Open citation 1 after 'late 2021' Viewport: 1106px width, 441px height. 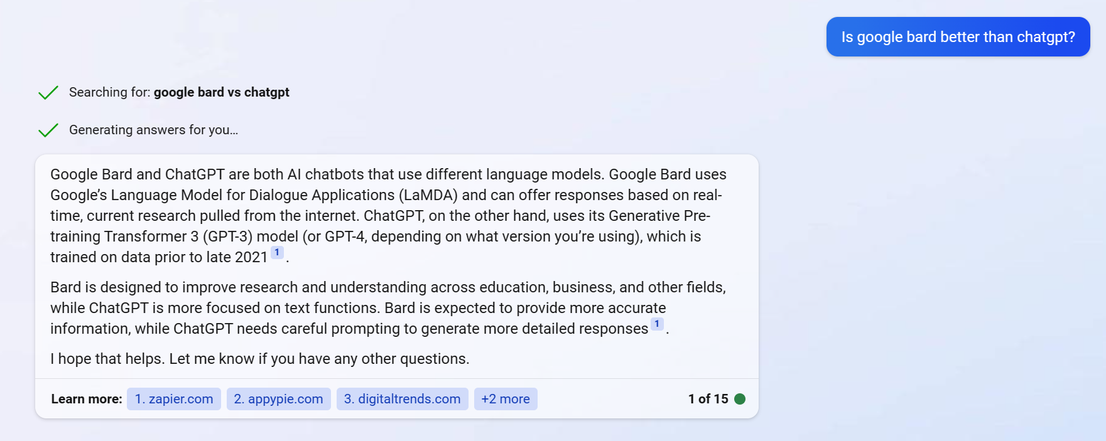(x=277, y=253)
